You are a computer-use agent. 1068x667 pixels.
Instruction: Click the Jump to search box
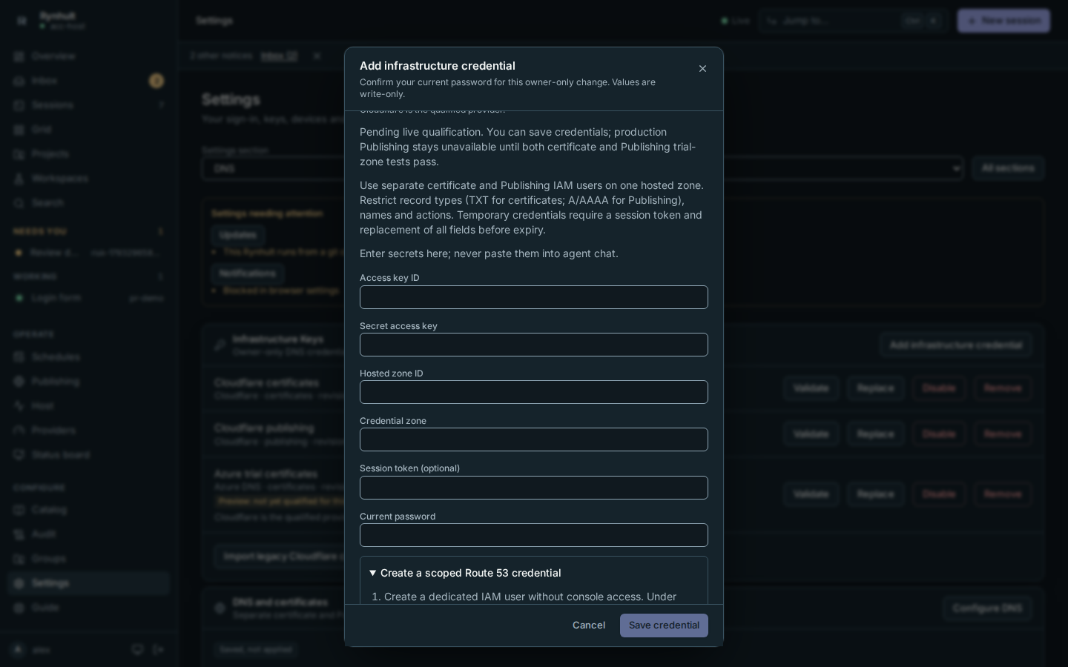pyautogui.click(x=853, y=21)
